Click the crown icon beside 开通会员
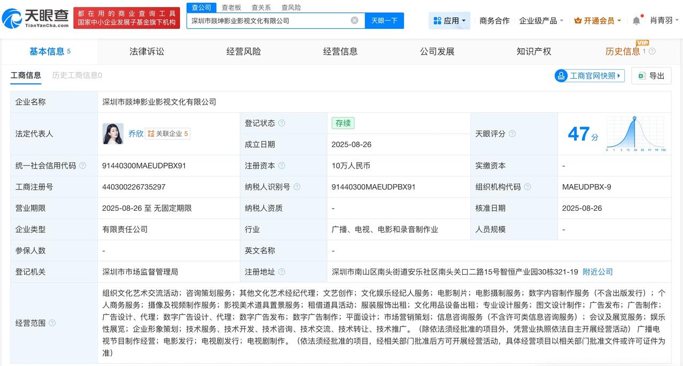Image resolution: width=683 pixels, height=366 pixels. click(x=578, y=20)
